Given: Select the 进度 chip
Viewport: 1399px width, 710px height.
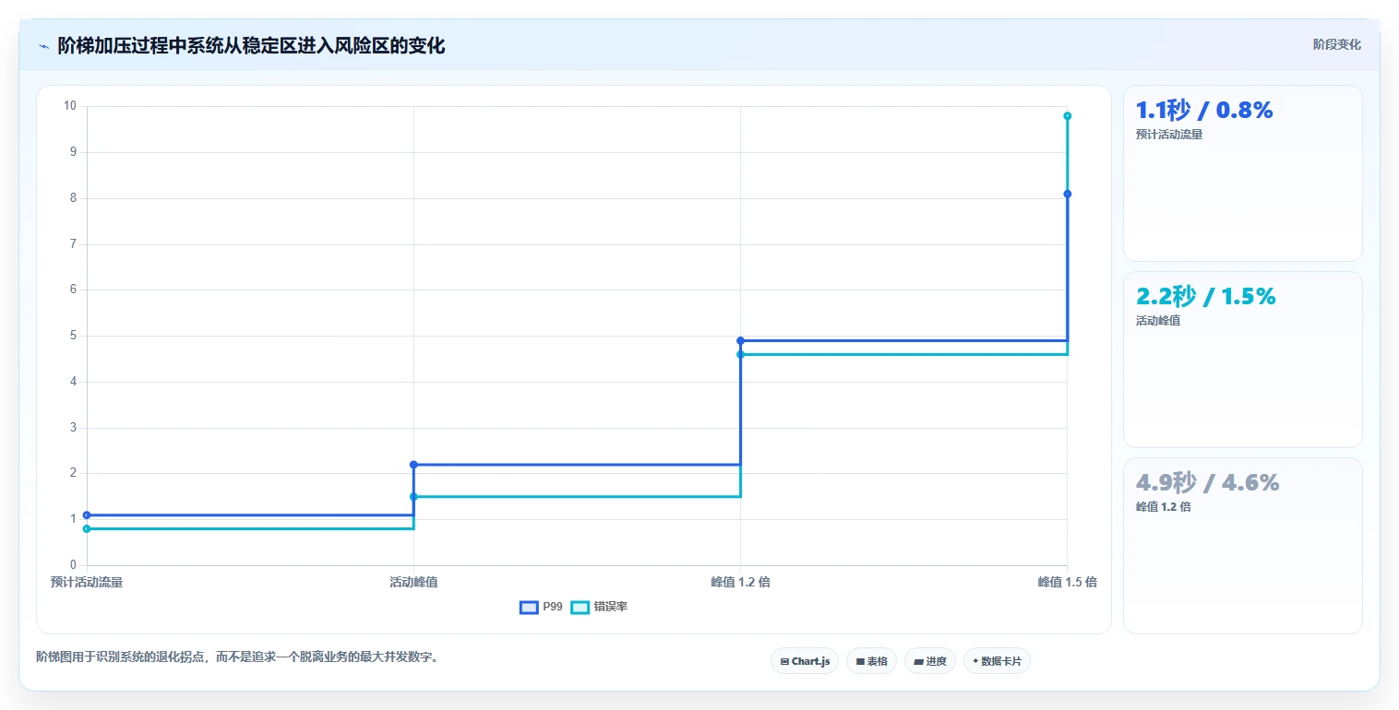Looking at the screenshot, I should point(929,661).
